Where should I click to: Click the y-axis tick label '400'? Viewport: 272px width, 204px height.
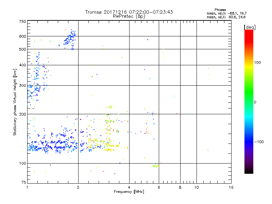click(22, 65)
